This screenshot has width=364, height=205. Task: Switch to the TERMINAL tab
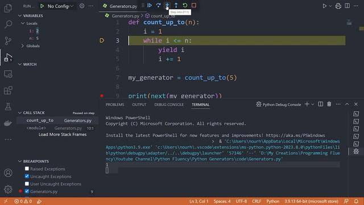coord(201,105)
